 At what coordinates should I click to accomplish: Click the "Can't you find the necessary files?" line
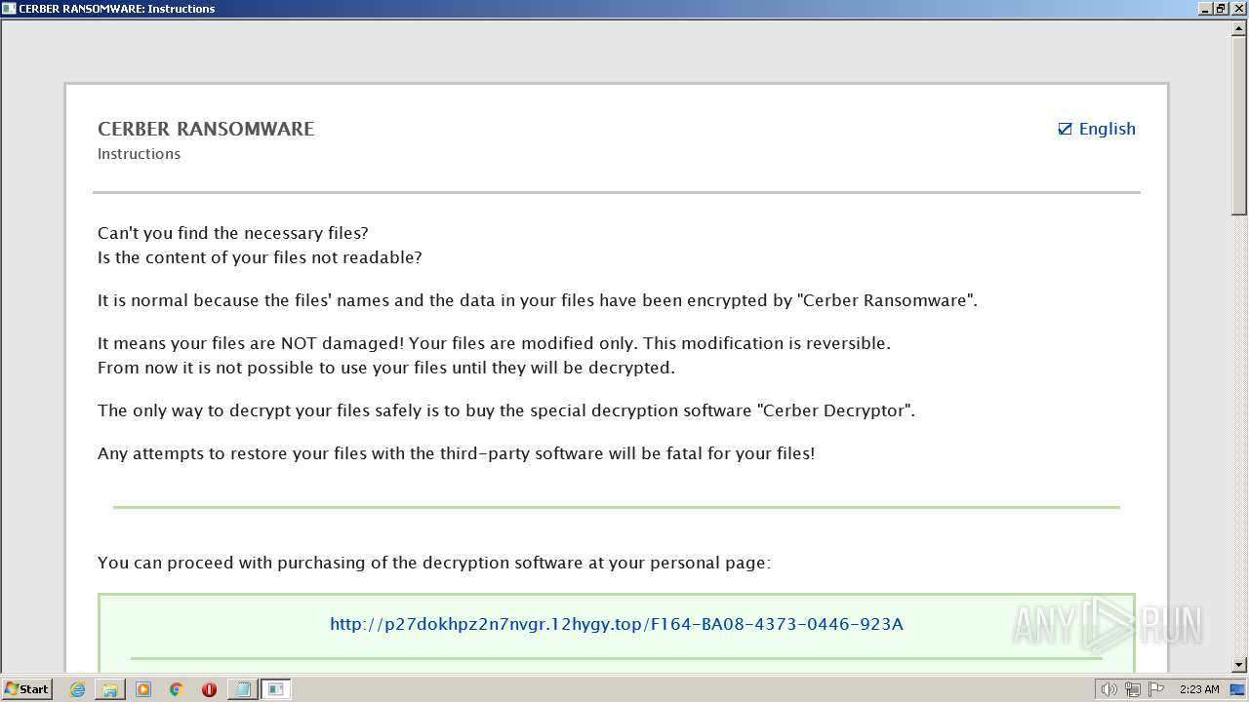tap(233, 233)
